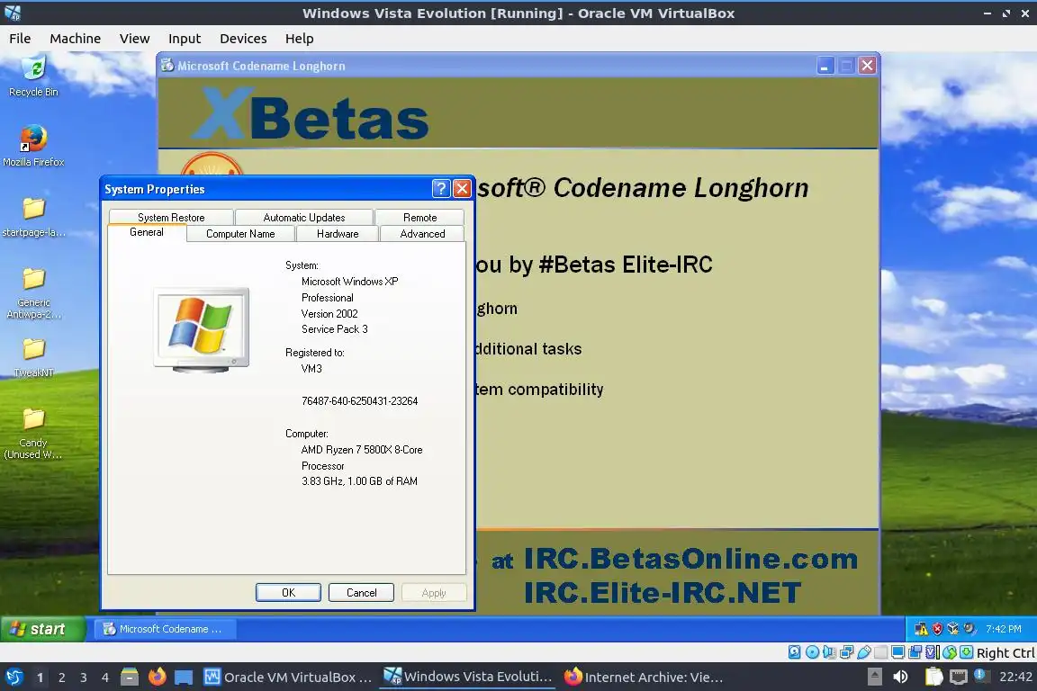Switch to the Automatic Updates tab
Image resolution: width=1037 pixels, height=691 pixels.
[x=304, y=218]
